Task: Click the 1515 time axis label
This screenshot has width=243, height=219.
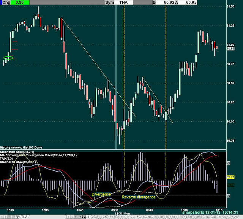Action: (10, 210)
